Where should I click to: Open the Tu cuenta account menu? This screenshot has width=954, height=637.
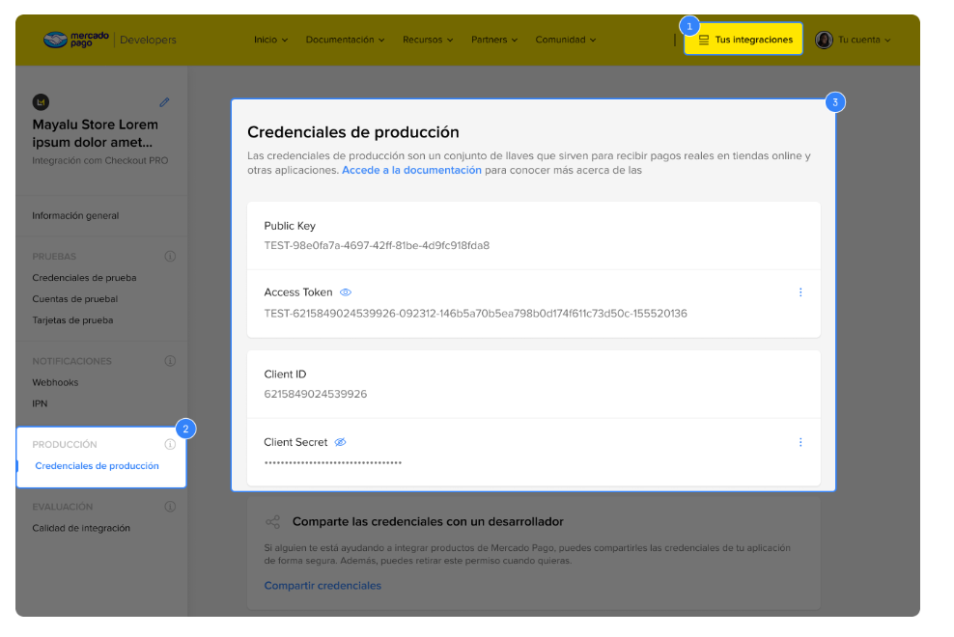coord(864,40)
